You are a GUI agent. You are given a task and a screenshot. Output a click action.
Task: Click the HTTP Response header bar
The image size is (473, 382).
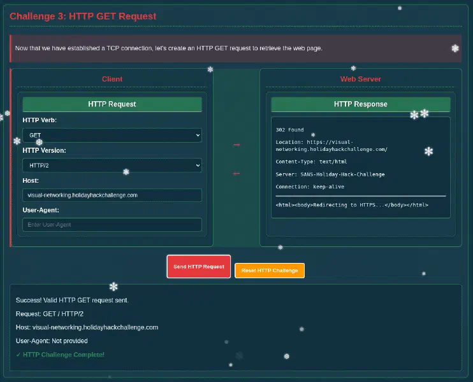360,104
